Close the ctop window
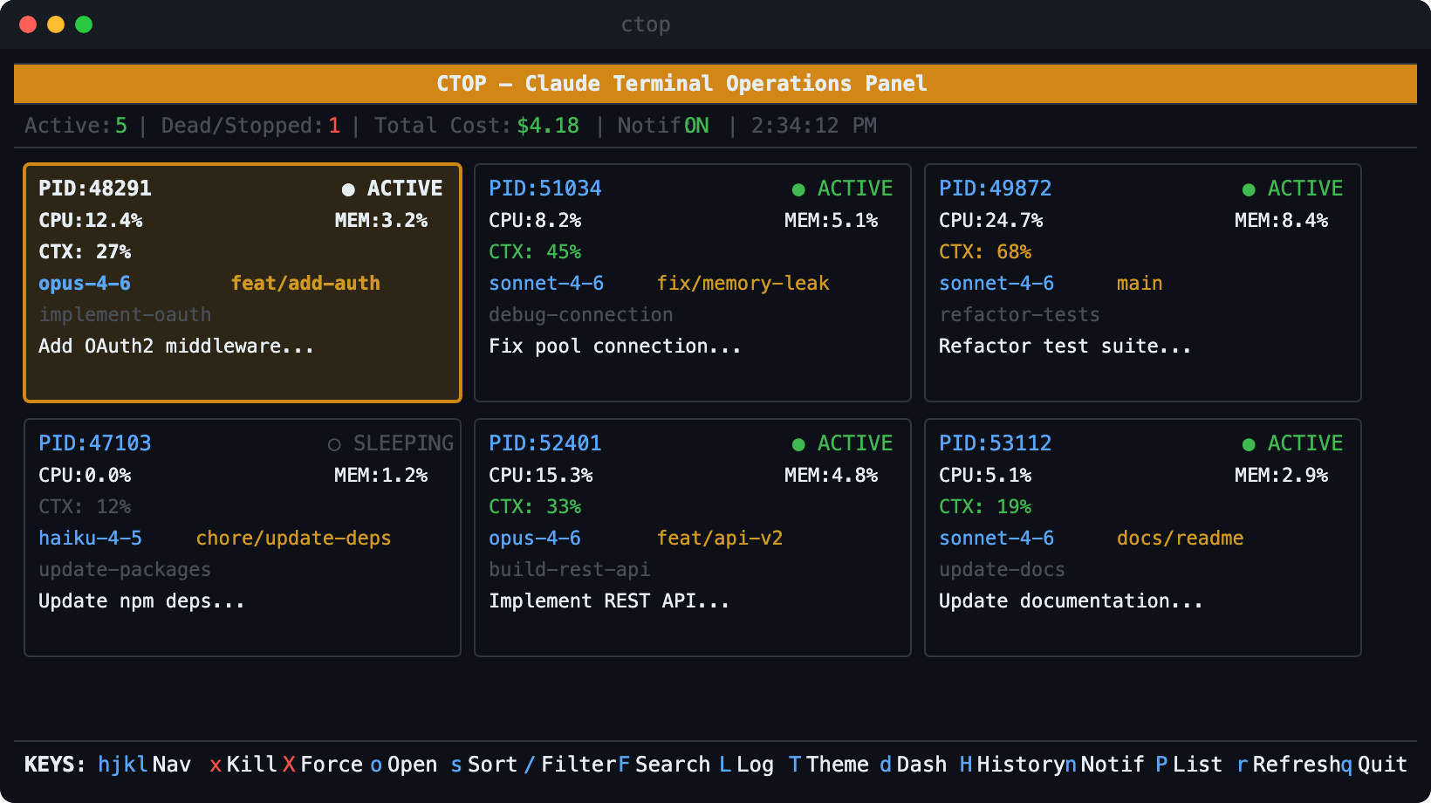 28,24
